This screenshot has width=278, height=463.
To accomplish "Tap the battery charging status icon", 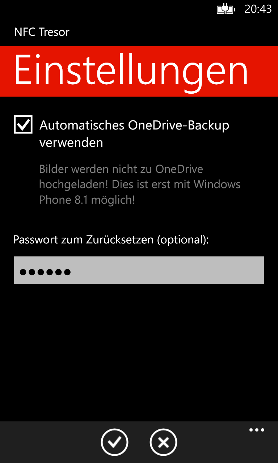I will tap(226, 9).
